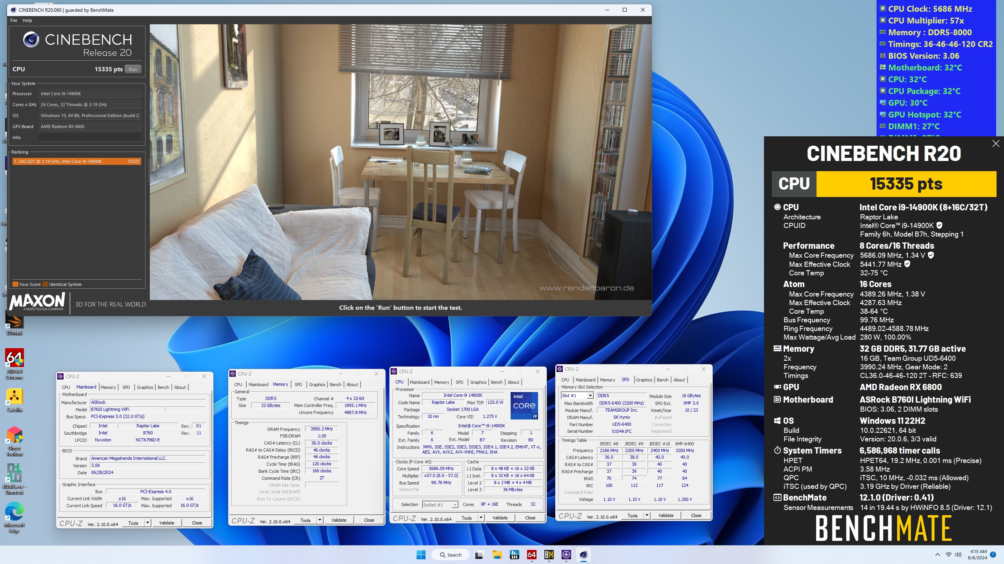Image resolution: width=1004 pixels, height=564 pixels.
Task: Open the Help menu in Cinebench
Action: pos(27,20)
